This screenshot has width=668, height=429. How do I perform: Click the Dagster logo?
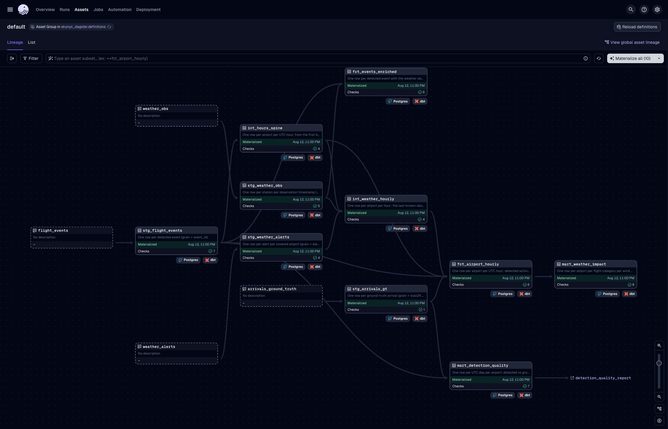tap(23, 10)
